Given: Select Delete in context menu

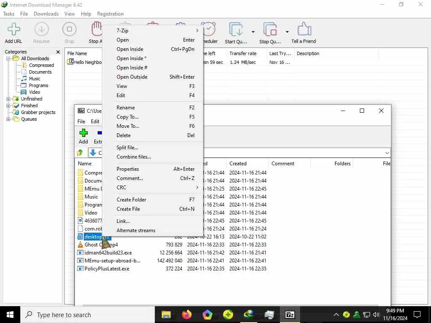Looking at the screenshot, I should tap(152, 135).
